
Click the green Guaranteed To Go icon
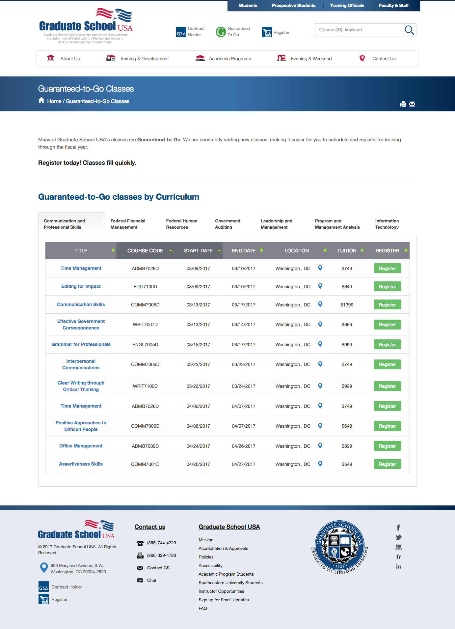221,32
